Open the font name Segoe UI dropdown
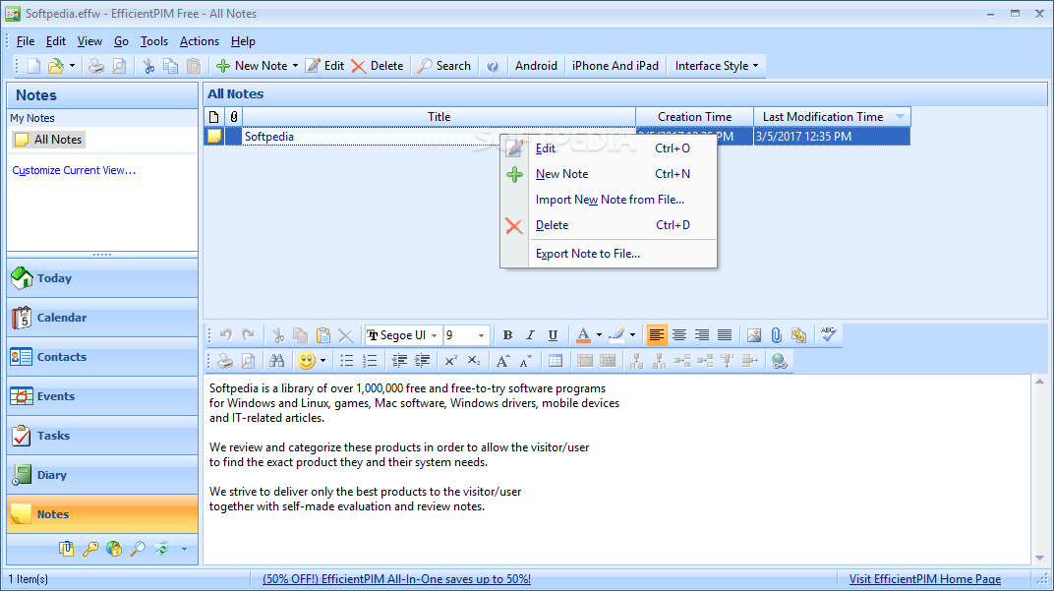Screen dimensions: 1054x591 point(435,335)
